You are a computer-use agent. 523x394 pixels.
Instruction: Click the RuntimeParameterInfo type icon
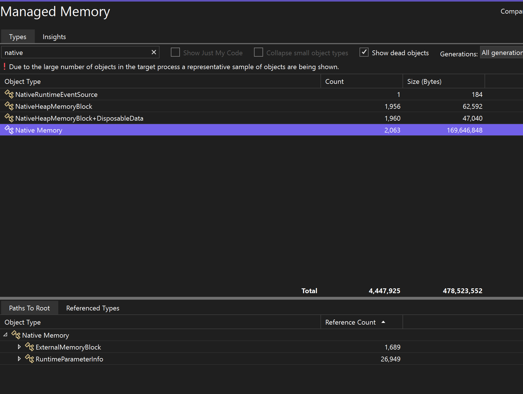(x=29, y=359)
